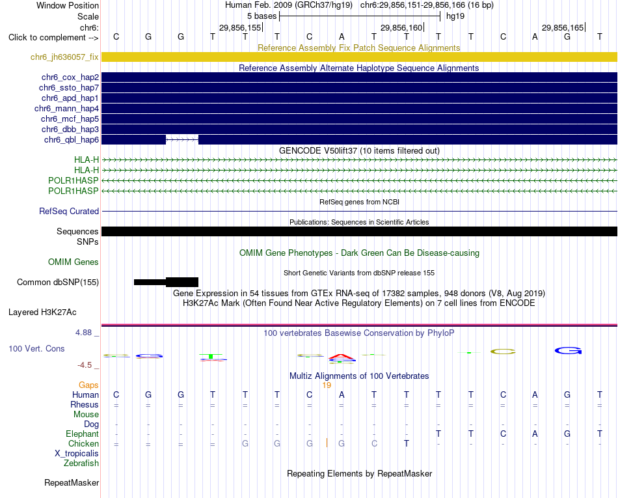Open the OMIM Gene Phenotypes track title
This screenshot has height=498, width=618.
click(359, 253)
